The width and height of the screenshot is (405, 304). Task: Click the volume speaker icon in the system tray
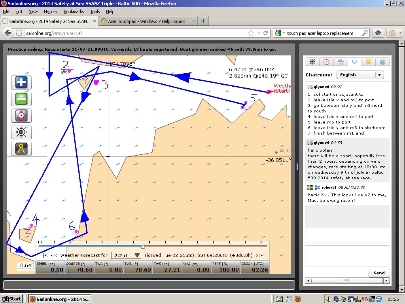coord(328,299)
